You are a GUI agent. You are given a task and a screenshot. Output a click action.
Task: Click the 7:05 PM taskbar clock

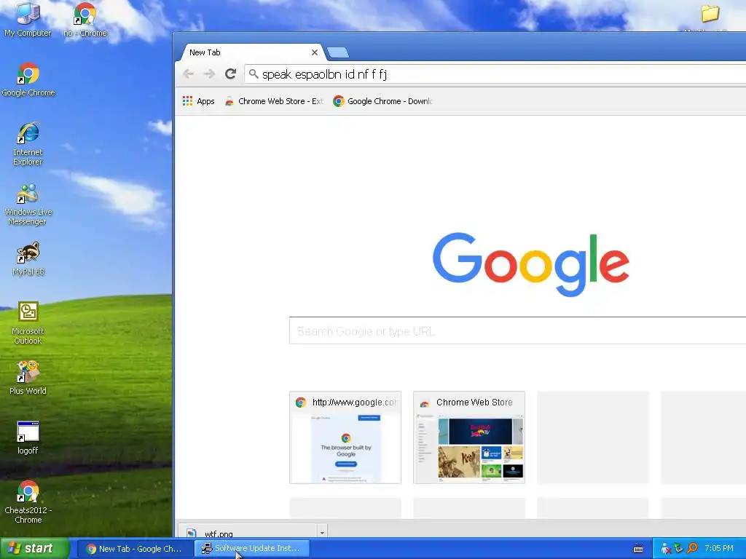(x=719, y=549)
